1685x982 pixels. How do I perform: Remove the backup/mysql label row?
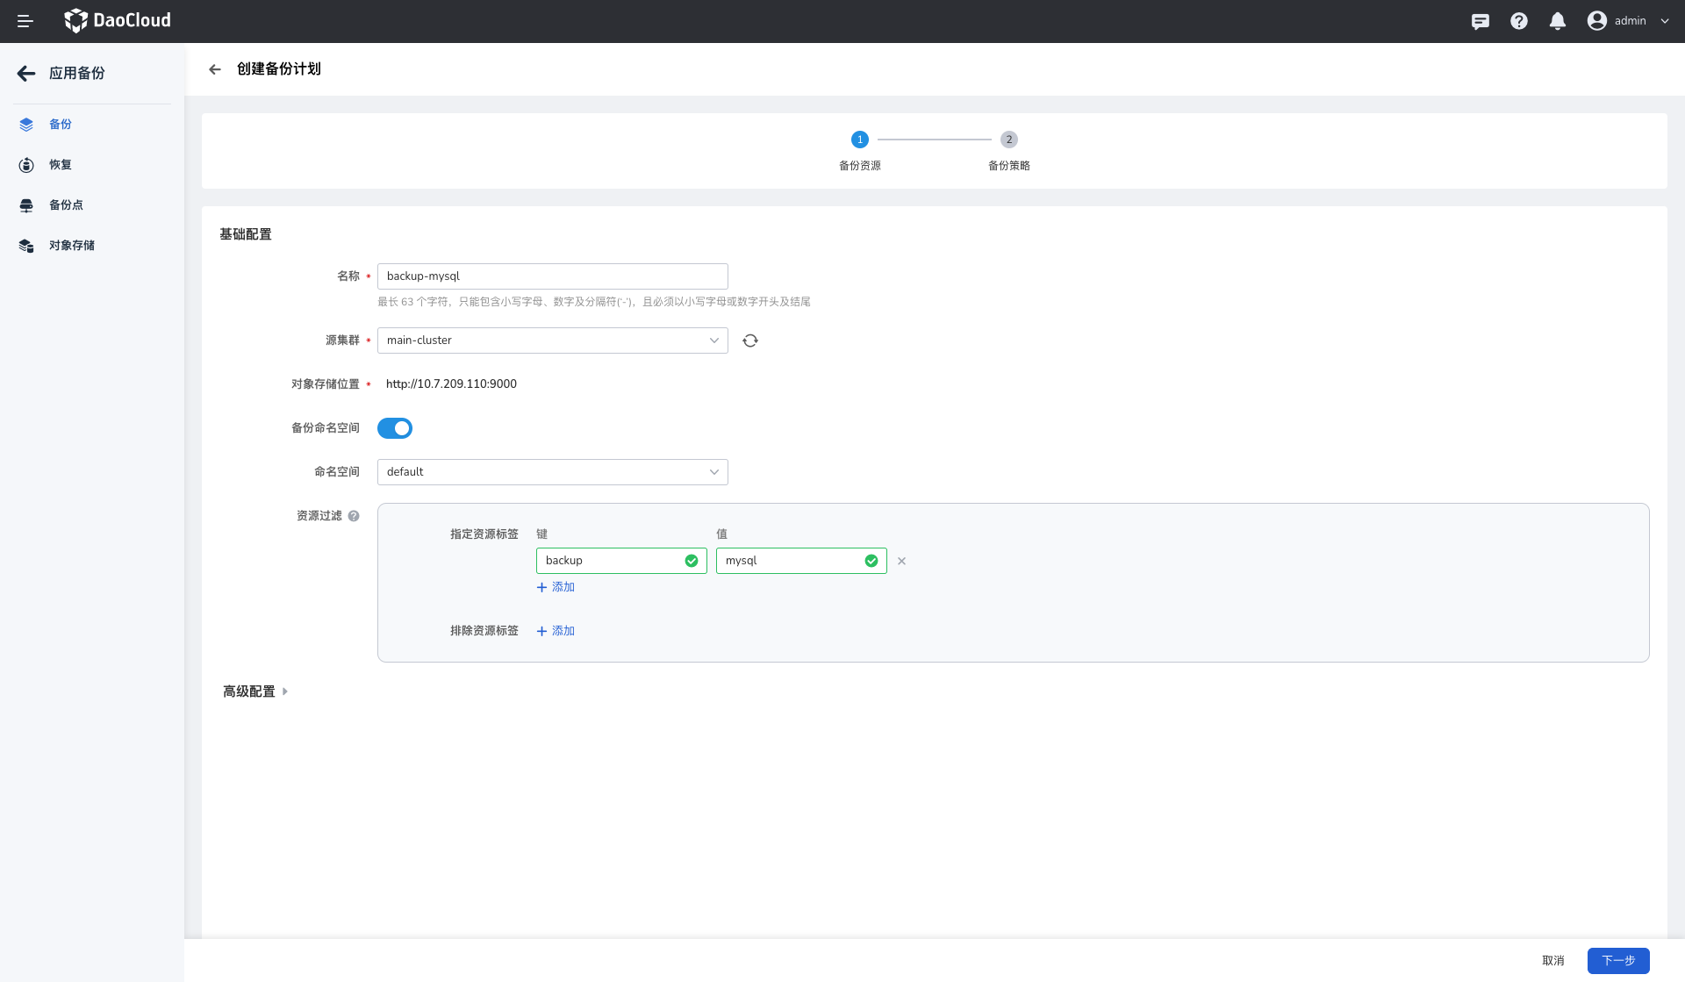coord(901,561)
